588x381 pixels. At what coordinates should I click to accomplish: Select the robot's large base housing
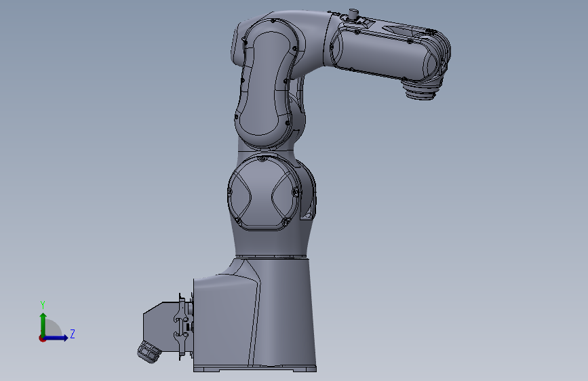tap(254, 315)
